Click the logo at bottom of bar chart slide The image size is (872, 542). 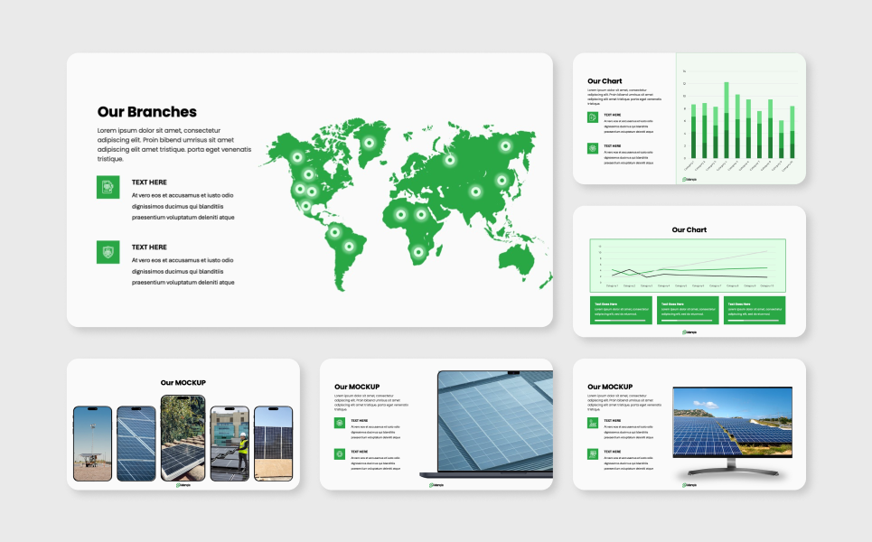click(x=689, y=180)
